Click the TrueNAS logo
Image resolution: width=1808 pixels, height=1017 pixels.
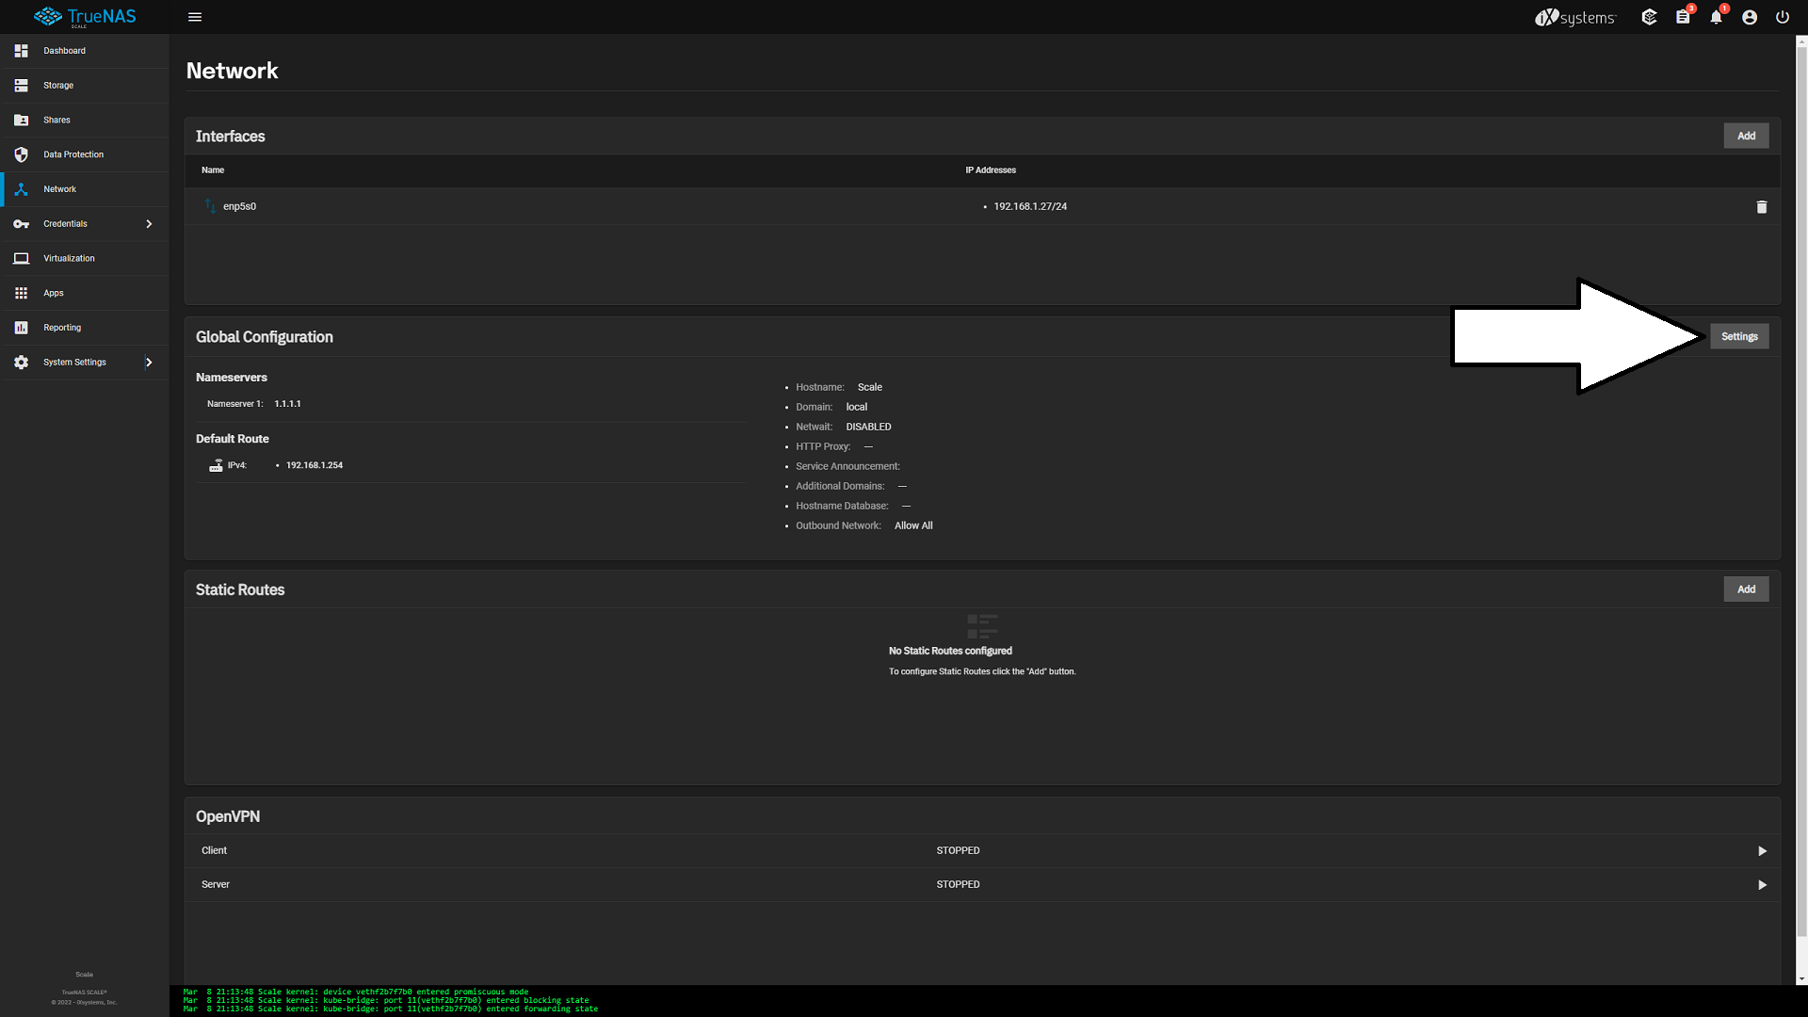click(85, 17)
